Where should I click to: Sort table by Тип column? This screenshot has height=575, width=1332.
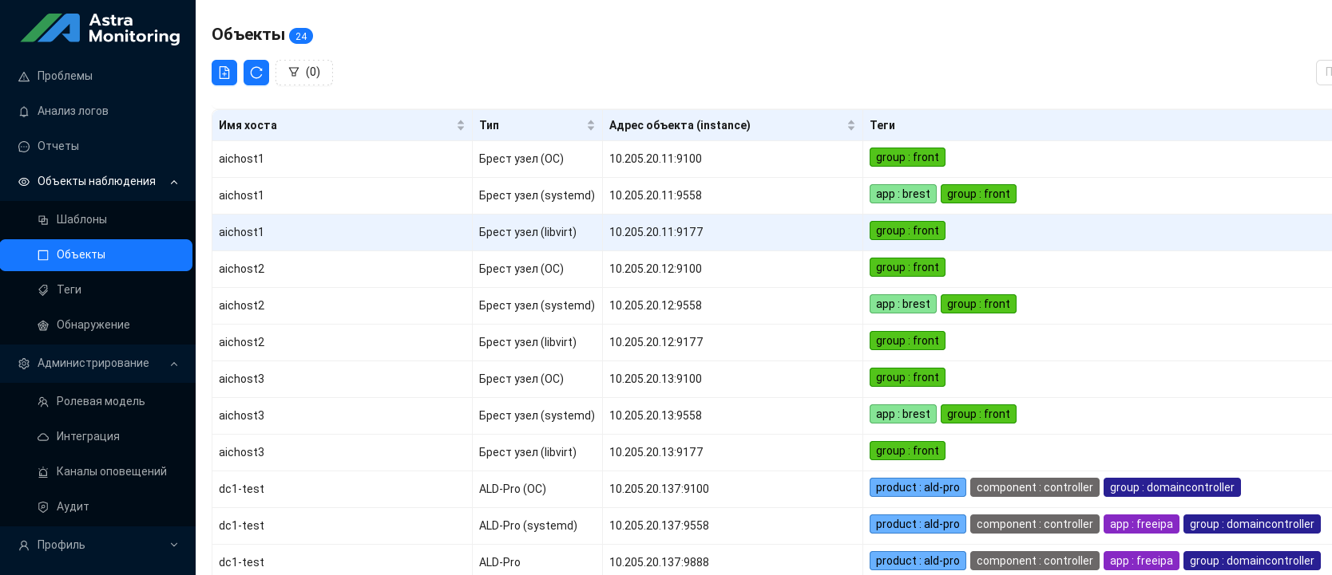pos(590,125)
